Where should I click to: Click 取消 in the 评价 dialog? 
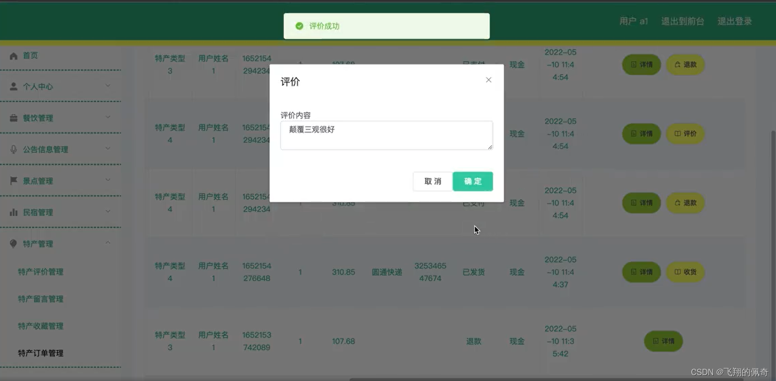click(x=433, y=181)
